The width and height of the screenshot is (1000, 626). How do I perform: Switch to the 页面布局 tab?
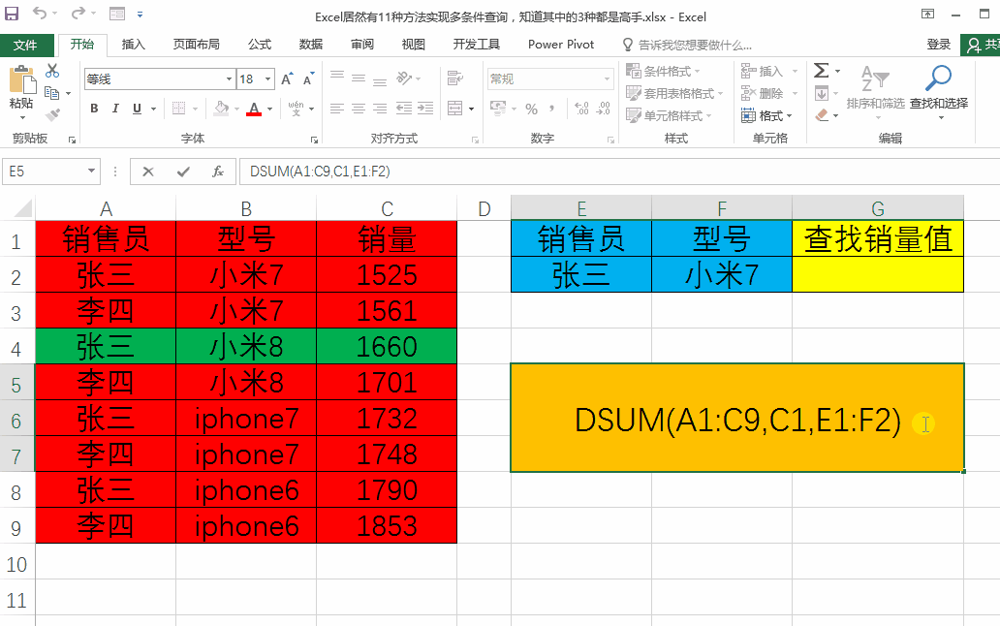pos(197,44)
